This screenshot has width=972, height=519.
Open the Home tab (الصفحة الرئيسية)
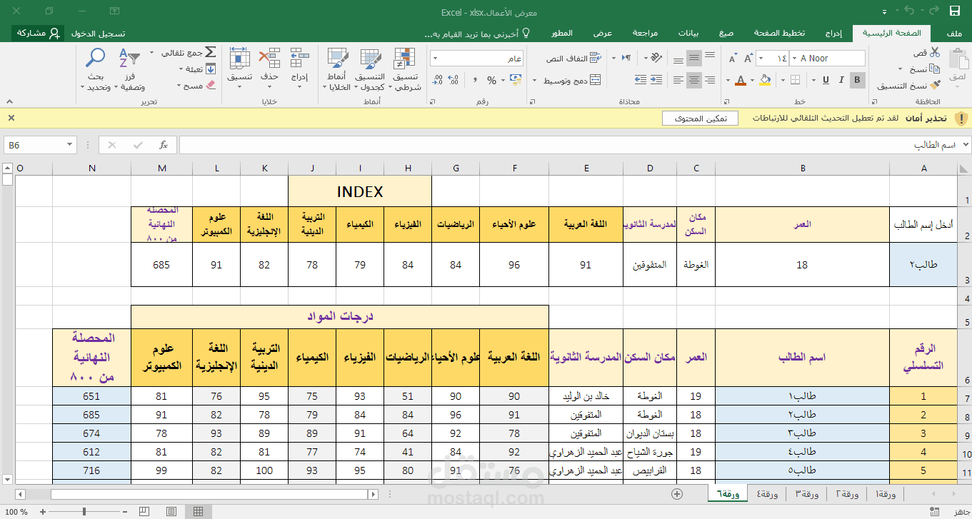[891, 33]
